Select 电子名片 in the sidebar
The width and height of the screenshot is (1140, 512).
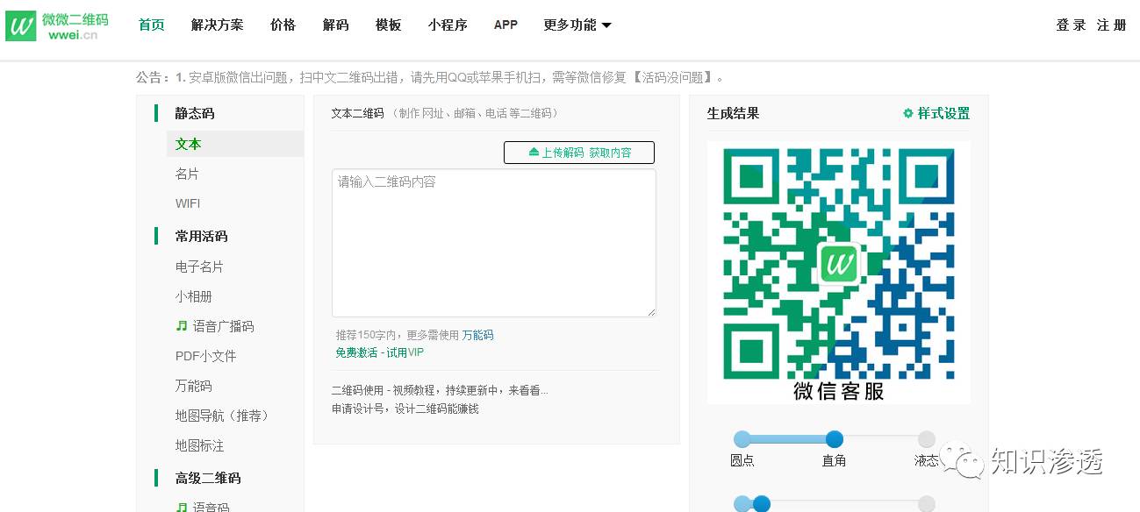click(x=199, y=267)
